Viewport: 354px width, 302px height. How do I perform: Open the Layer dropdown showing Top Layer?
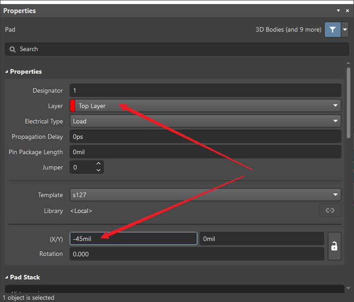205,106
